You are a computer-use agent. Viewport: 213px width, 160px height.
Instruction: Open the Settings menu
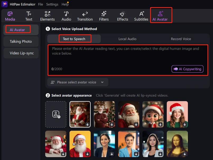click(52, 4)
